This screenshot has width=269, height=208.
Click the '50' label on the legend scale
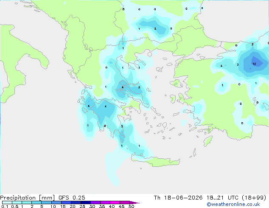tap(131, 206)
